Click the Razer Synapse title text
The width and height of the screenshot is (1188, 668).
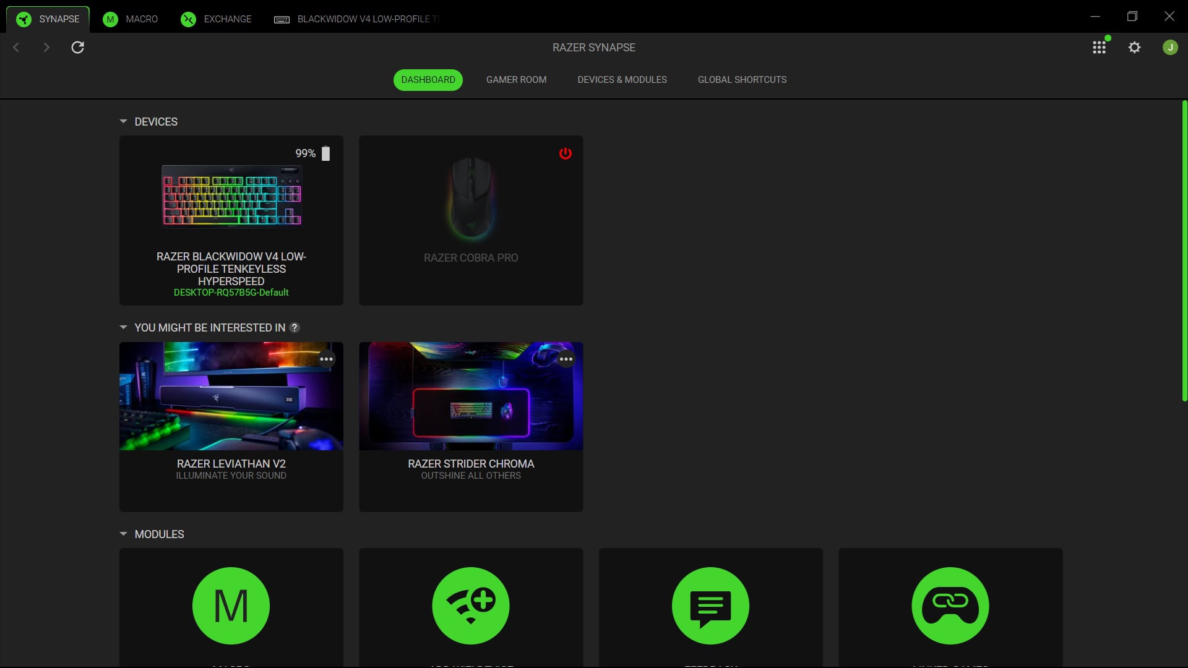(594, 48)
